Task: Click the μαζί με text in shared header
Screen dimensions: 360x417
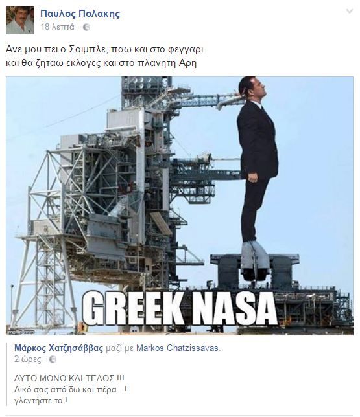Action: pyautogui.click(x=119, y=348)
